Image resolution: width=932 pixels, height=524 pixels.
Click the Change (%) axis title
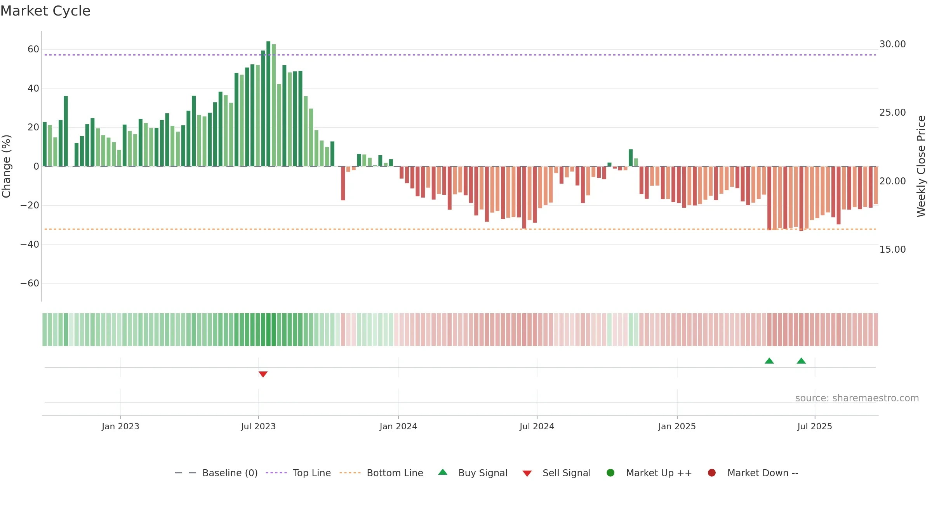point(6,166)
